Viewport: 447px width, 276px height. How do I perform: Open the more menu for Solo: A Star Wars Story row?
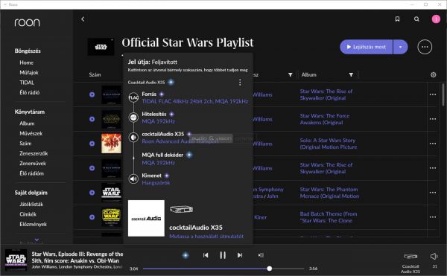point(432,144)
